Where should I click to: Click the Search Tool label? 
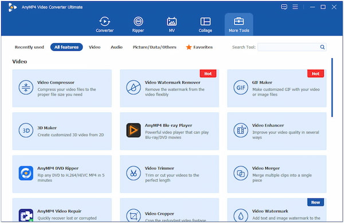tap(244, 47)
